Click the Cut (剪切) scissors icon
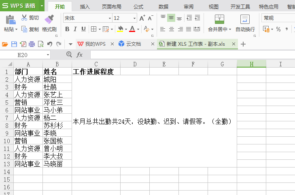 (x=24, y=17)
